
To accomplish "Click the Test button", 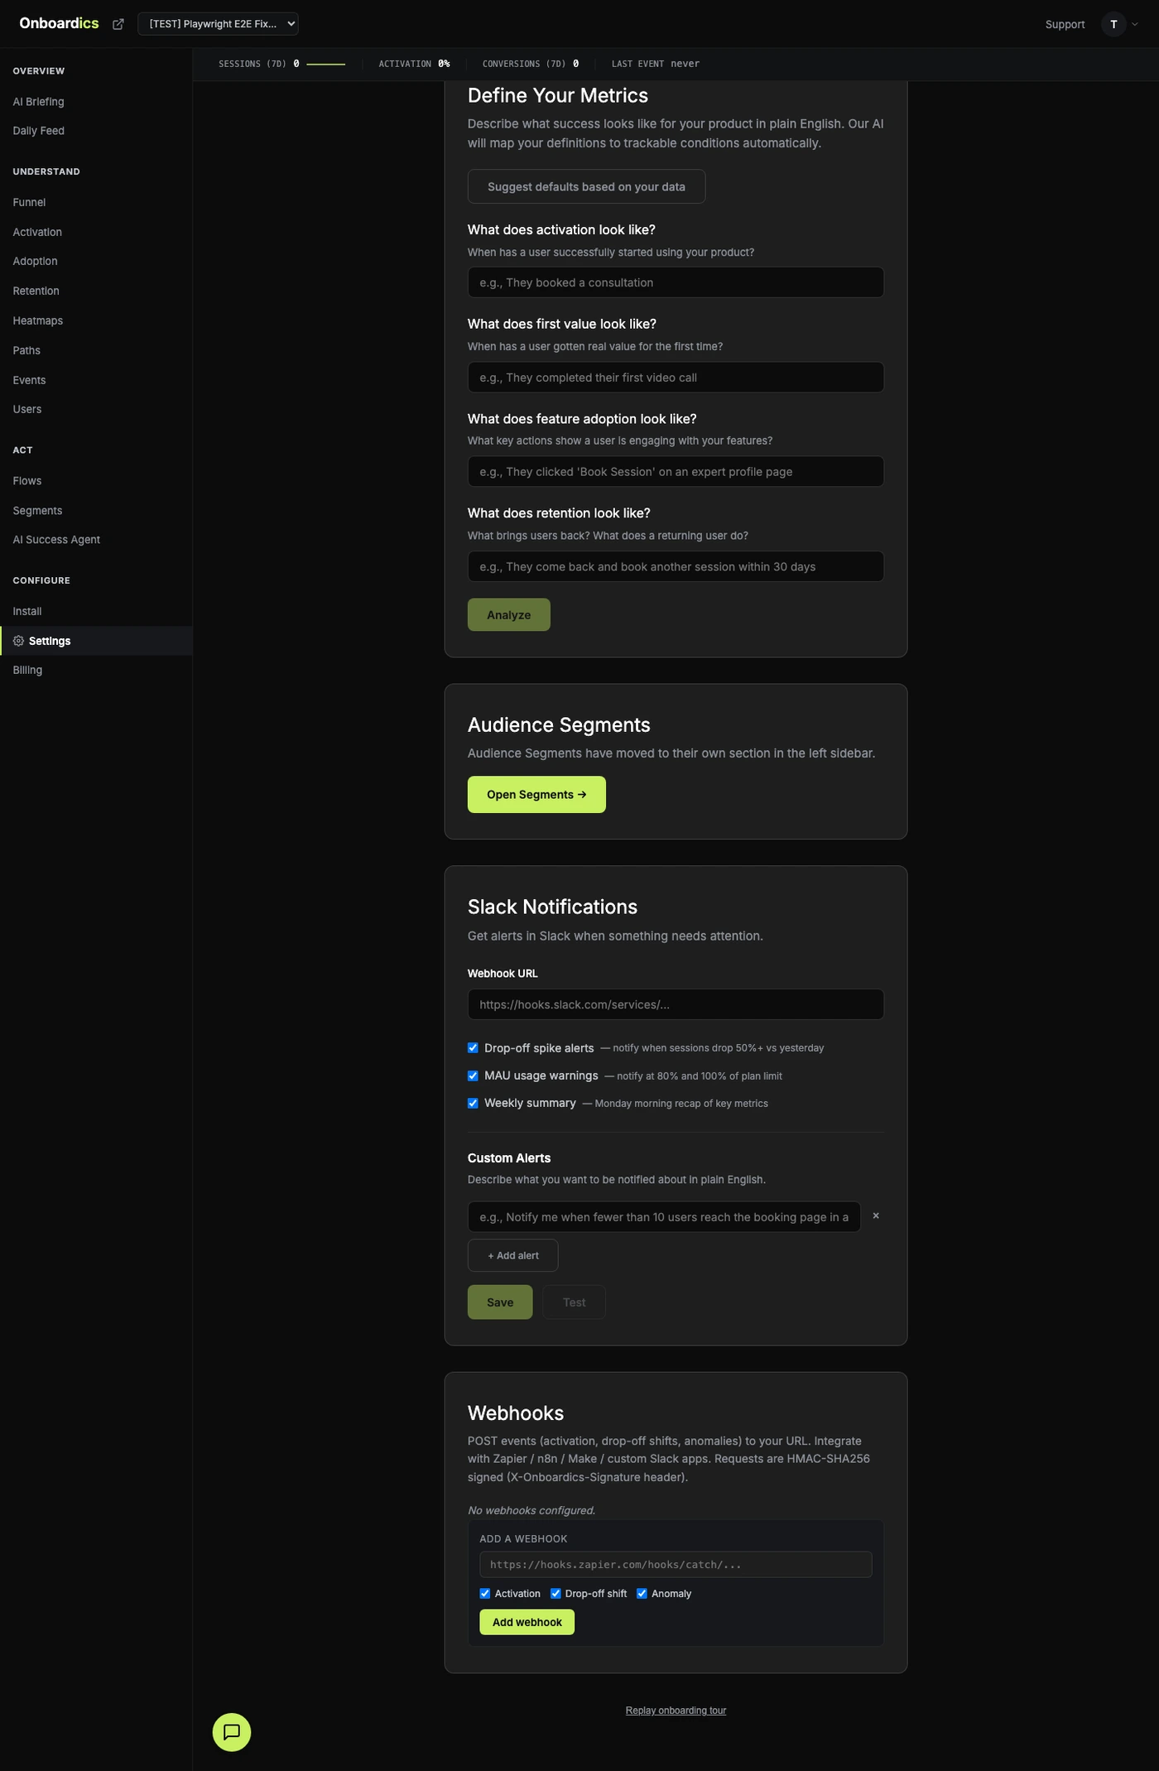I will (574, 1302).
